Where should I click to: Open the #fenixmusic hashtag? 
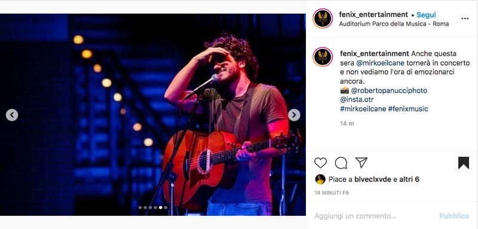click(408, 109)
